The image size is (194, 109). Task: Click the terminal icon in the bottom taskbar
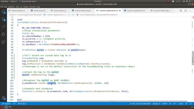[10, 107]
